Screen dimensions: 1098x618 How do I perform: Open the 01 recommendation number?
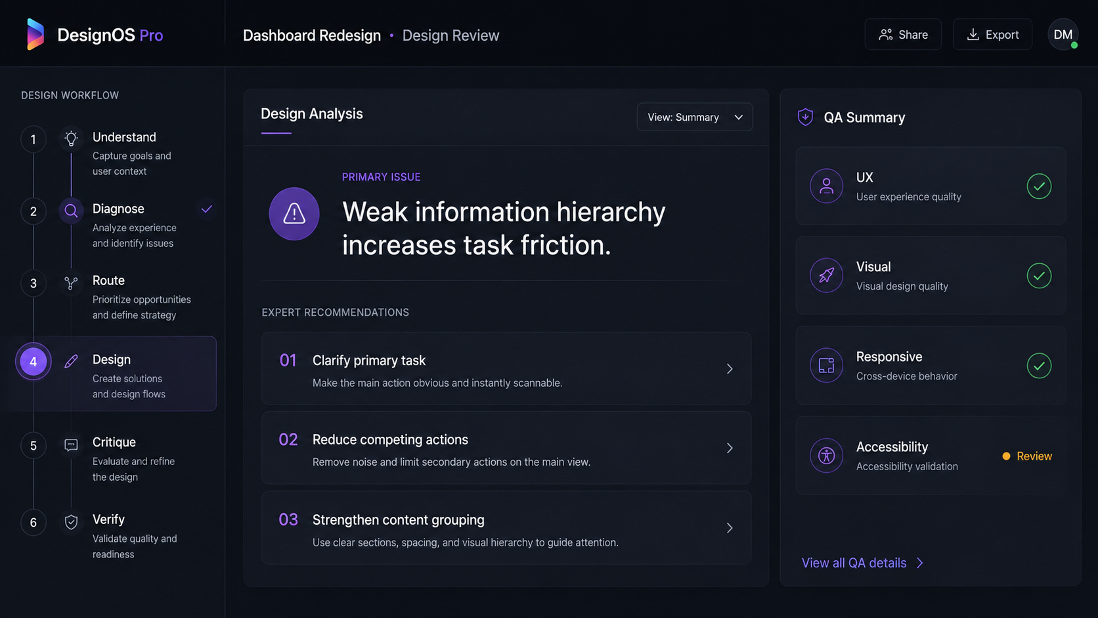click(x=288, y=360)
